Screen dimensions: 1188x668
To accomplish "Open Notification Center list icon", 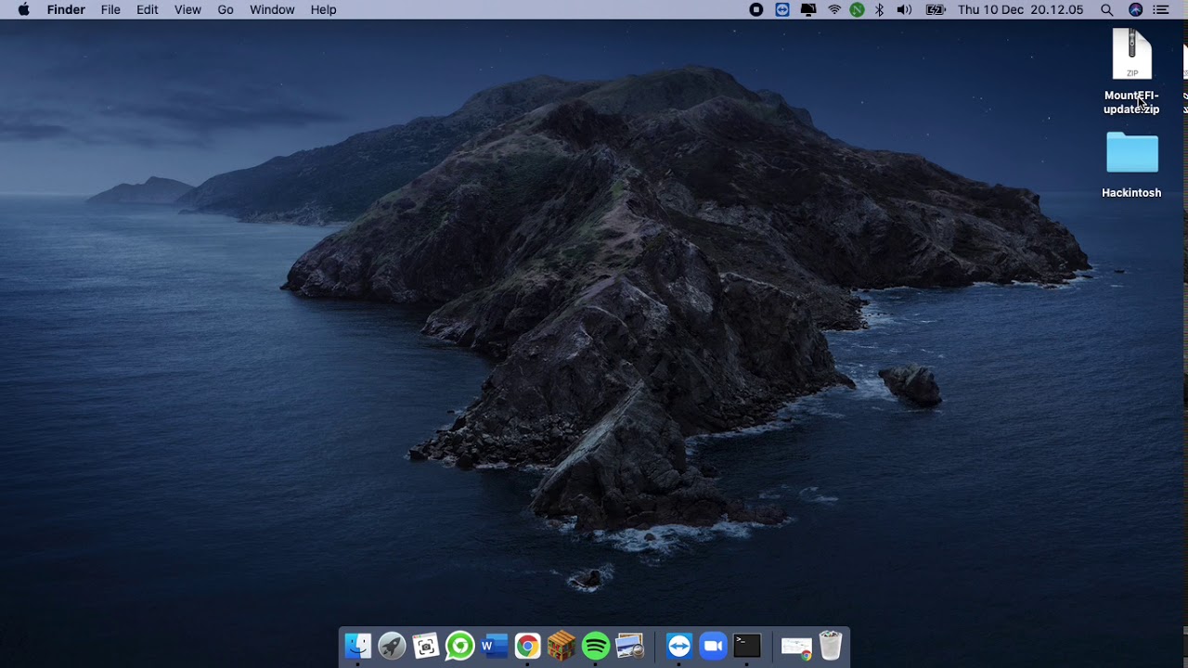I will [1161, 9].
